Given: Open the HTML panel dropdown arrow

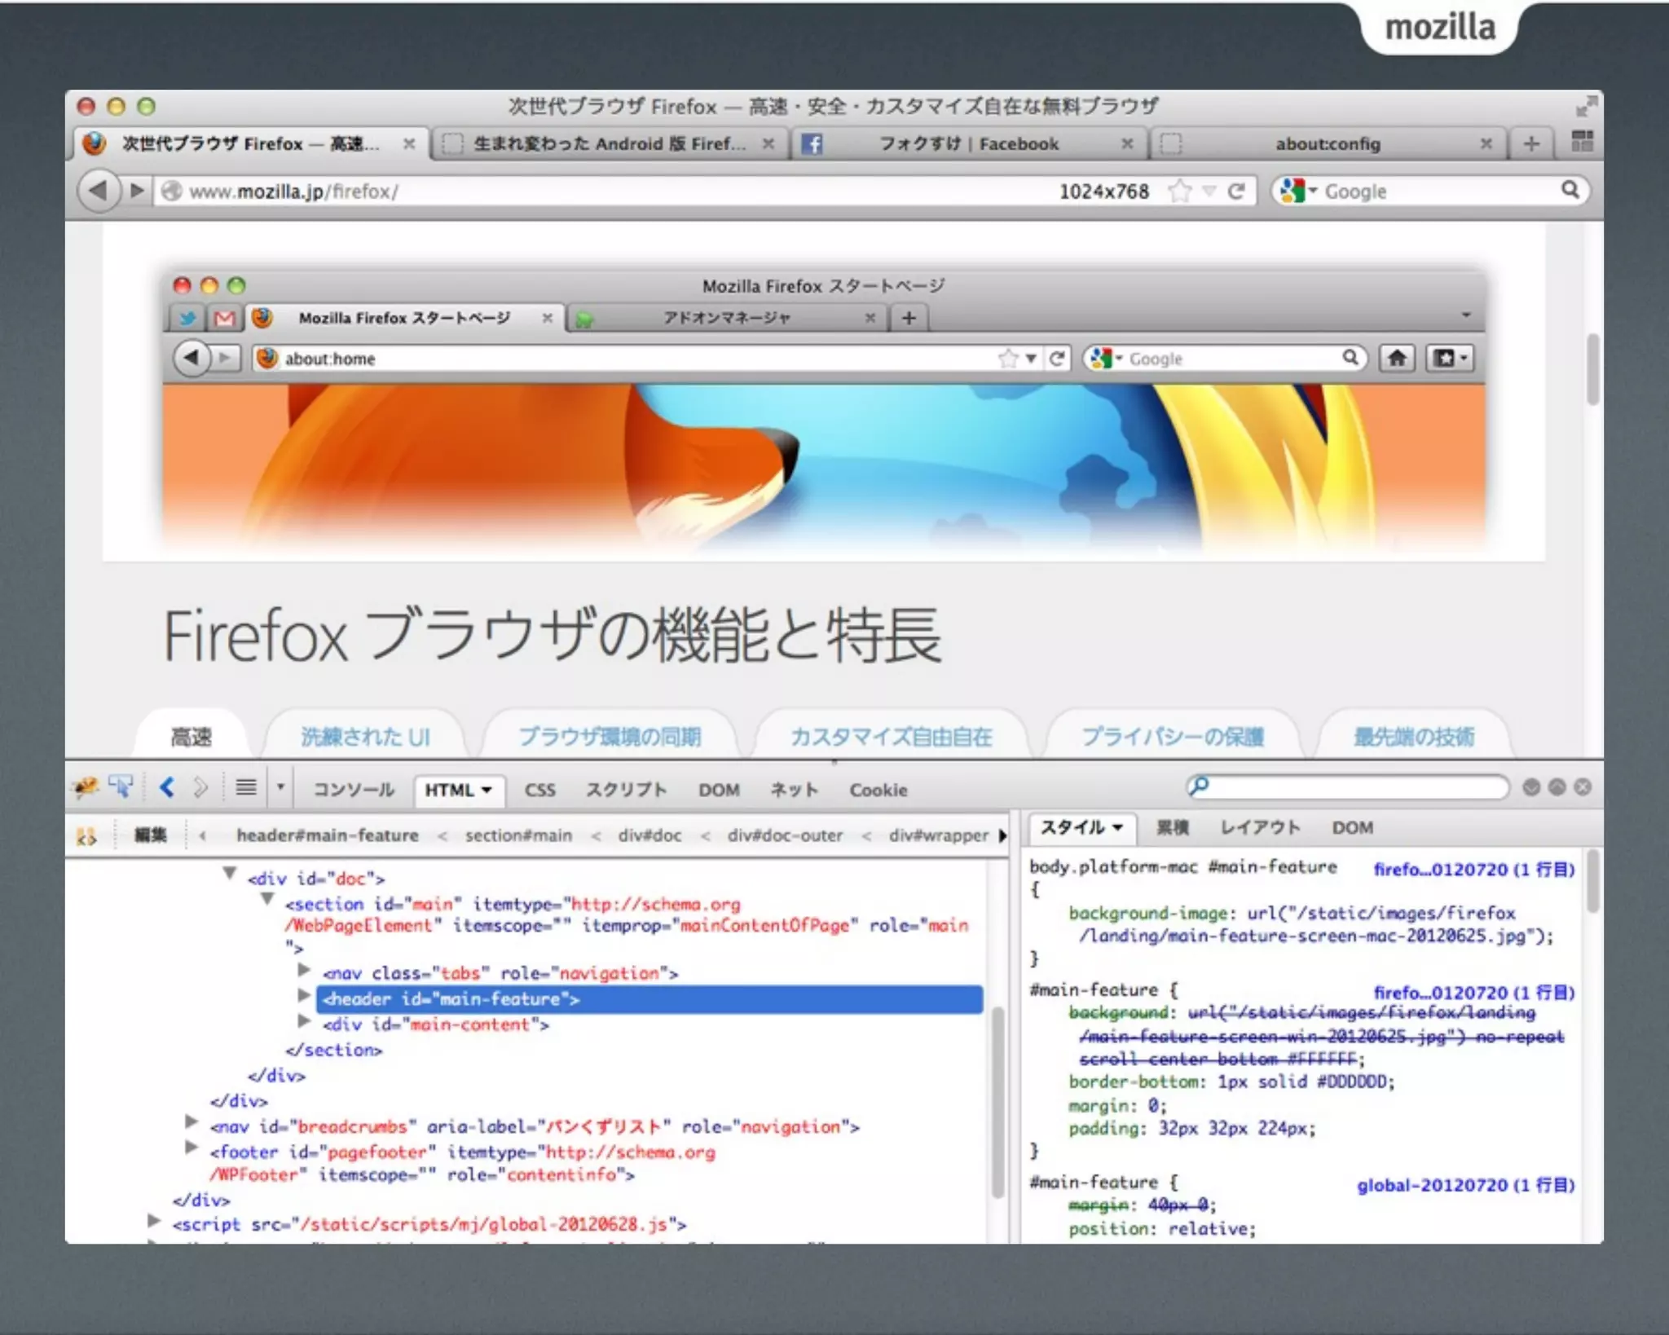Looking at the screenshot, I should (487, 790).
